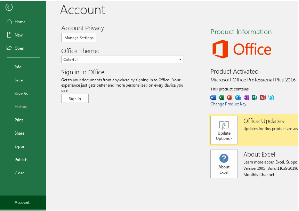Click the Version 1905 build text
The image size is (299, 211).
click(271, 168)
